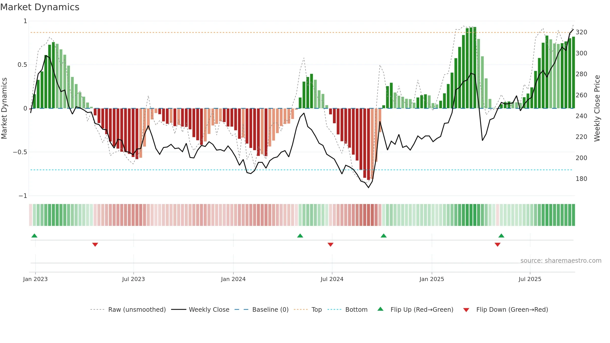Click the Market Dynamics chart title
This screenshot has height=343, width=610.
pos(40,7)
